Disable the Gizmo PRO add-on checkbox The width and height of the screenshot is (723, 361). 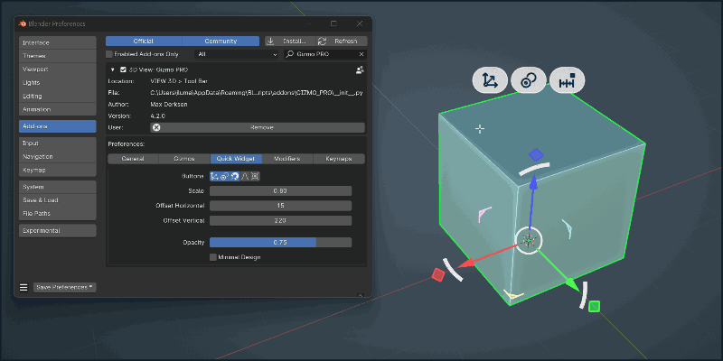[x=123, y=69]
